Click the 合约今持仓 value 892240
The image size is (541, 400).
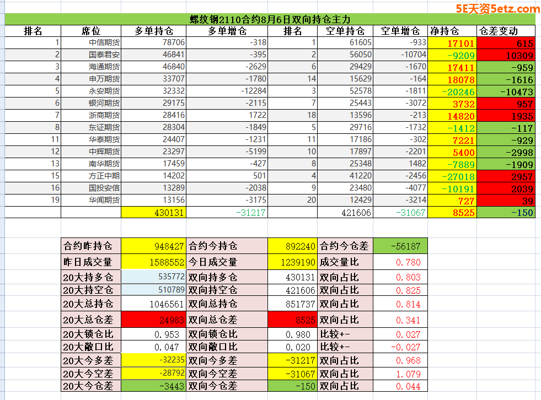[292, 246]
